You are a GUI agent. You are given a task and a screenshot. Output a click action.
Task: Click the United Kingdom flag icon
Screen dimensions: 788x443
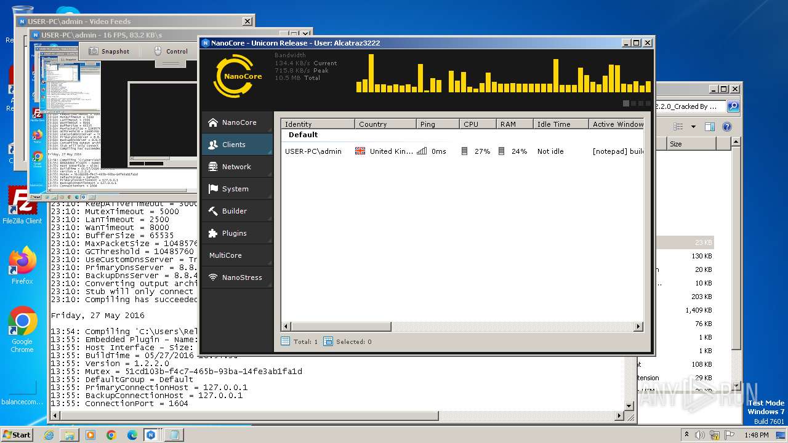click(360, 151)
